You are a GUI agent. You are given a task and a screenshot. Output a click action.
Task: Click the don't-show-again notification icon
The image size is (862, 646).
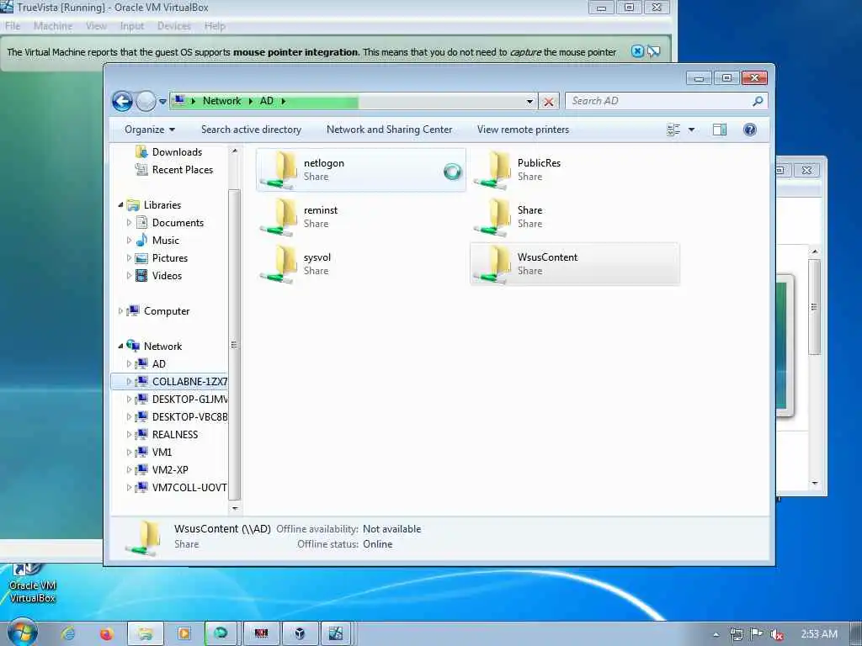pos(653,51)
